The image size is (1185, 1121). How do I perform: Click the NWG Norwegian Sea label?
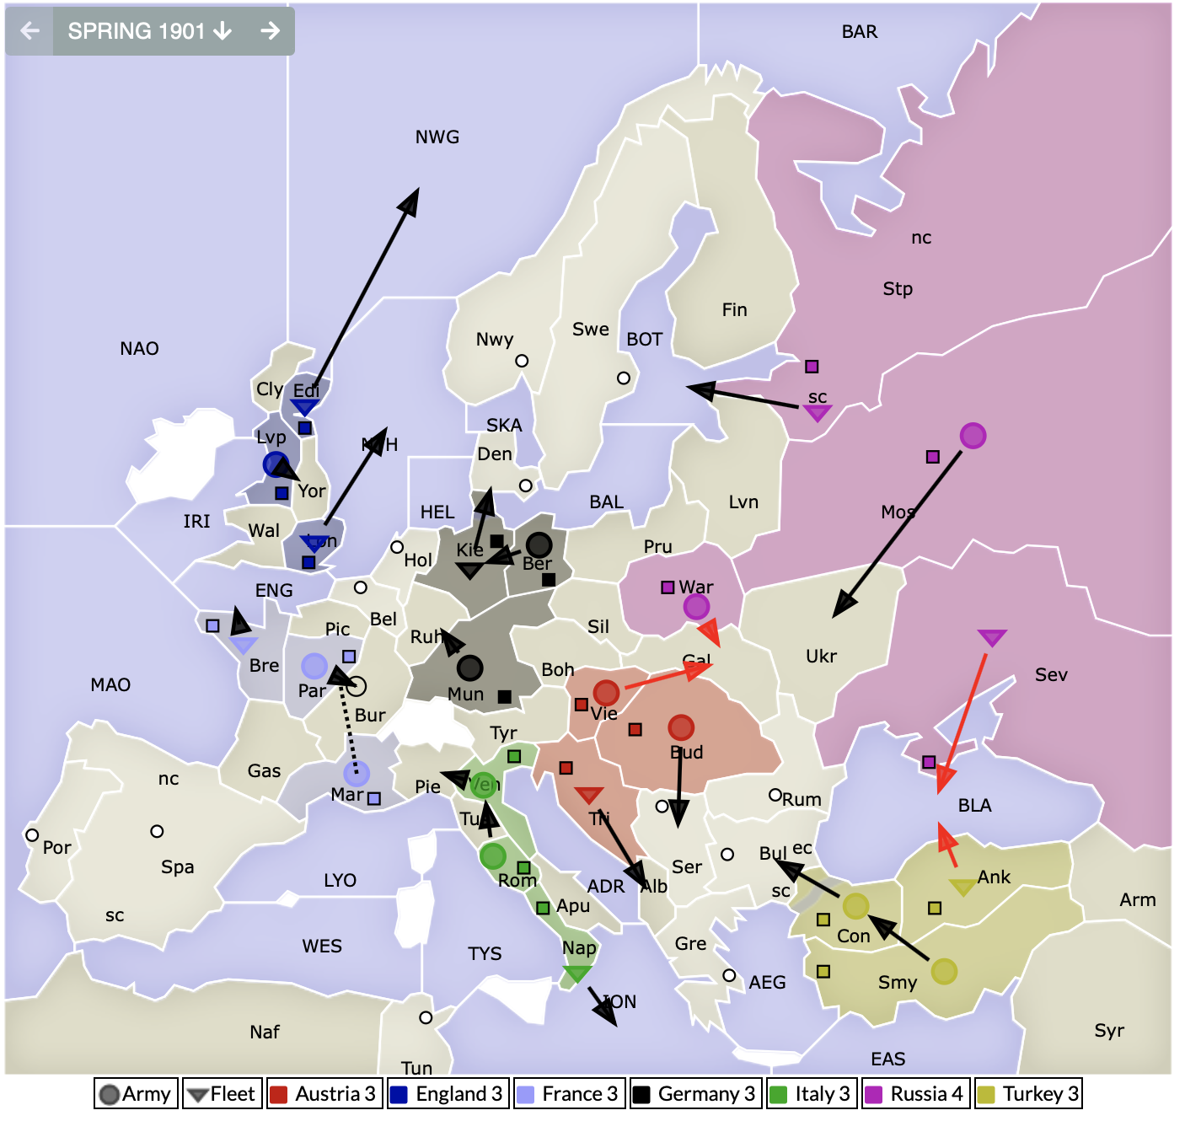pos(437,137)
